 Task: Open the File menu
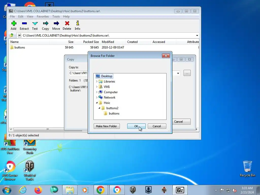pos(12,17)
